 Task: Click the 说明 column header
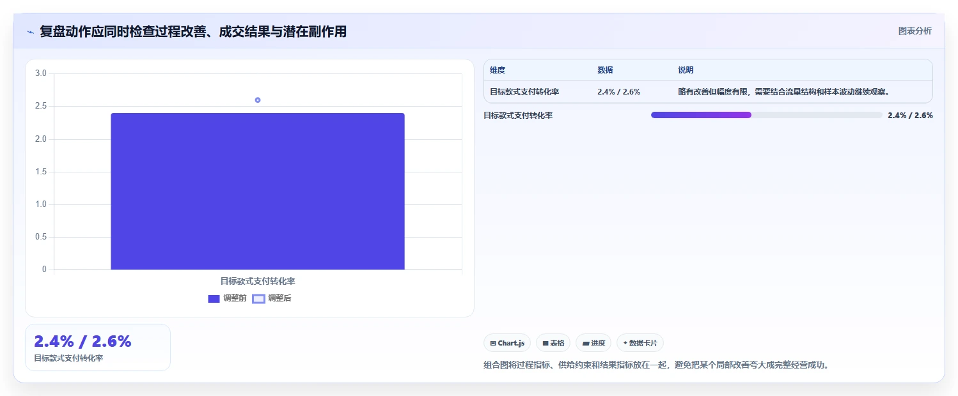[x=686, y=70]
